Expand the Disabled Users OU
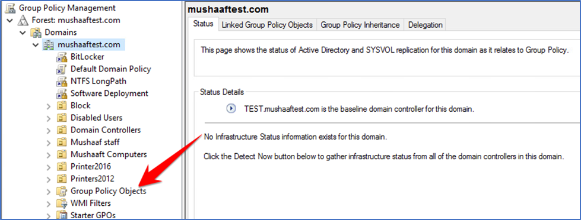This screenshot has height=220, width=581. click(x=49, y=118)
